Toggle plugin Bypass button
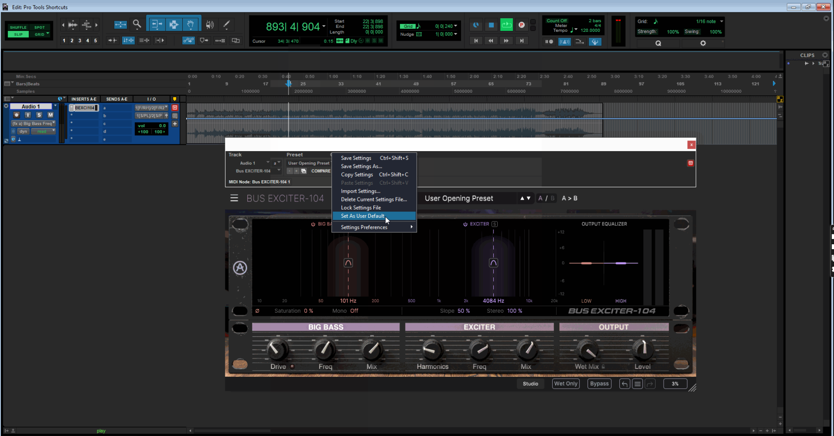 [600, 384]
